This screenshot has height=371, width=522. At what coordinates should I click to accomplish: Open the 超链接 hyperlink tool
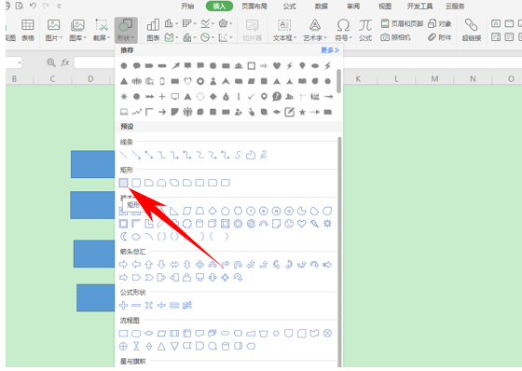[x=472, y=30]
